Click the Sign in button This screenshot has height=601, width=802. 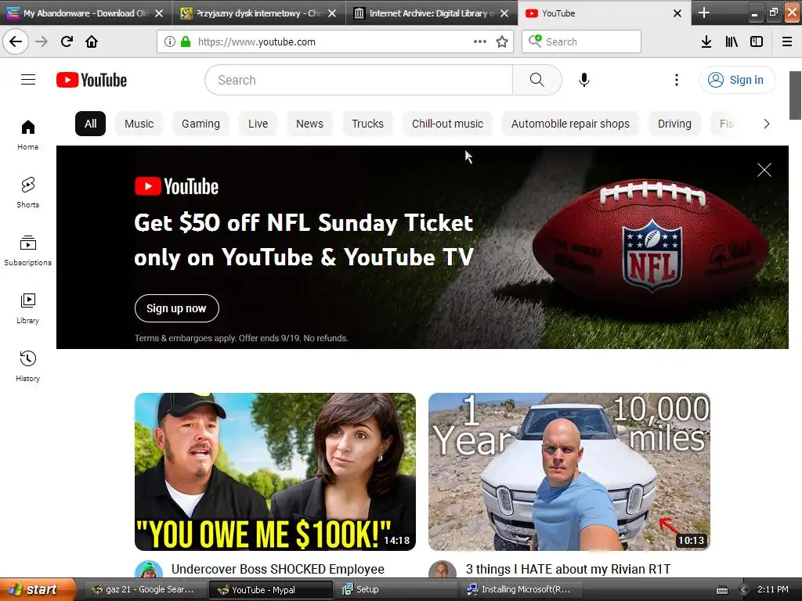736,80
